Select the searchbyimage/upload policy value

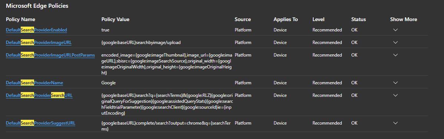click(x=141, y=43)
